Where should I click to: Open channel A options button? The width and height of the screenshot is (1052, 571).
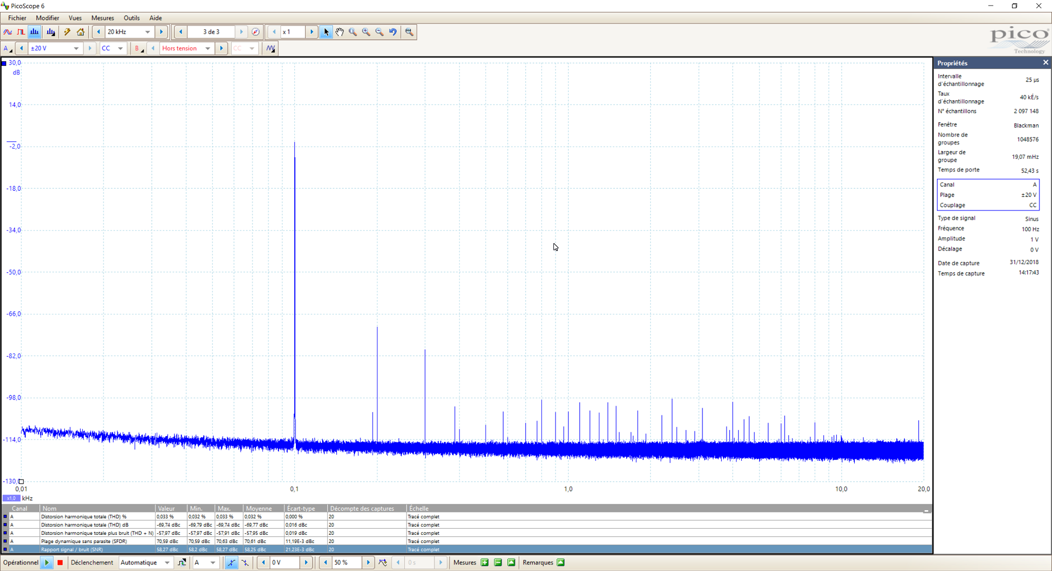pos(8,48)
